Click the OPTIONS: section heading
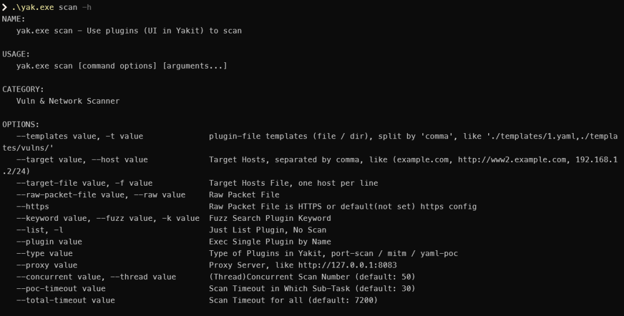Image resolution: width=624 pixels, height=316 pixels. tap(21, 124)
